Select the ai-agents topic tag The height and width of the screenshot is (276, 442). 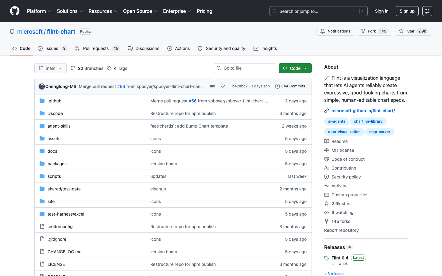tap(337, 121)
